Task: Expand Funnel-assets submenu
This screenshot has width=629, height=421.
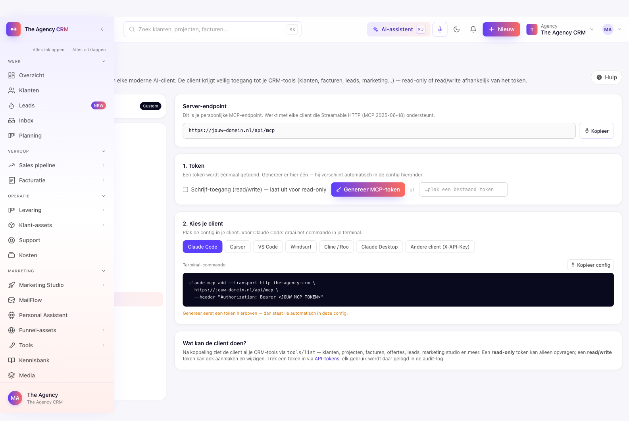Action: (104, 330)
